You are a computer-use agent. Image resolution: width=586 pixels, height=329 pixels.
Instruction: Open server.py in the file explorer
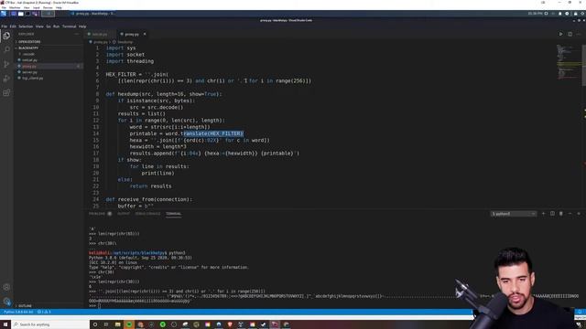(29, 72)
